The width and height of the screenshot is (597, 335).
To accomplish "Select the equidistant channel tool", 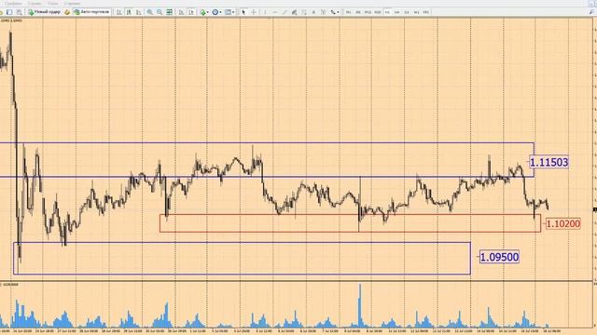I will coord(294,12).
